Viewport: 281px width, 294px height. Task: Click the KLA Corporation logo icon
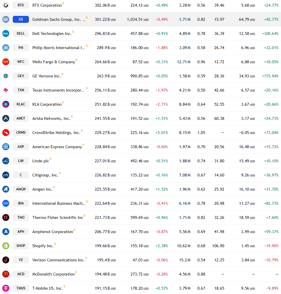[x=6, y=104]
